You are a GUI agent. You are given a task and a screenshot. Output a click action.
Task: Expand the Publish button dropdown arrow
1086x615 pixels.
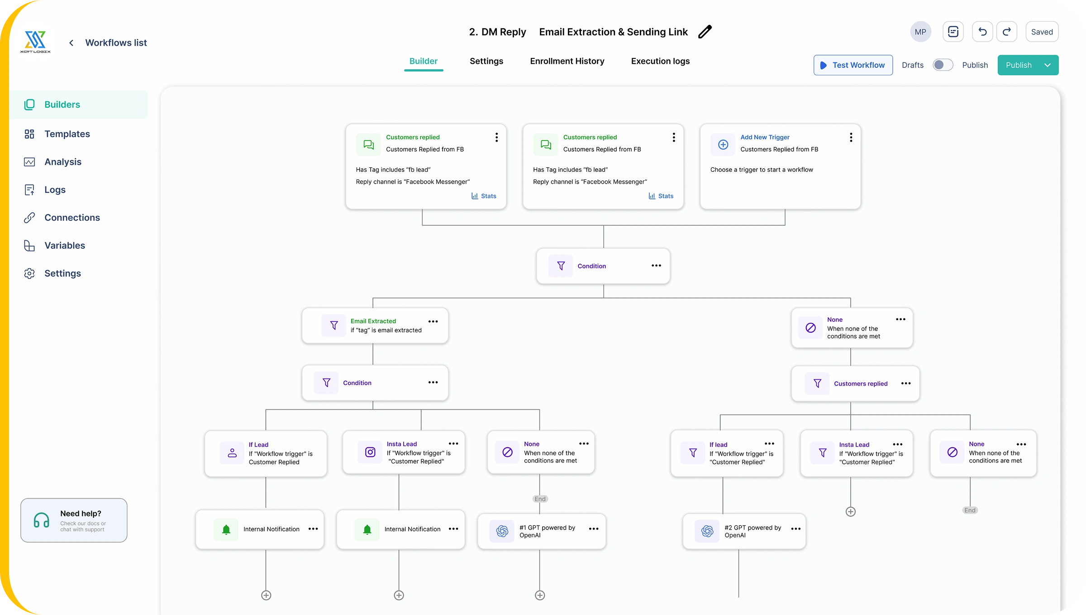click(1048, 65)
